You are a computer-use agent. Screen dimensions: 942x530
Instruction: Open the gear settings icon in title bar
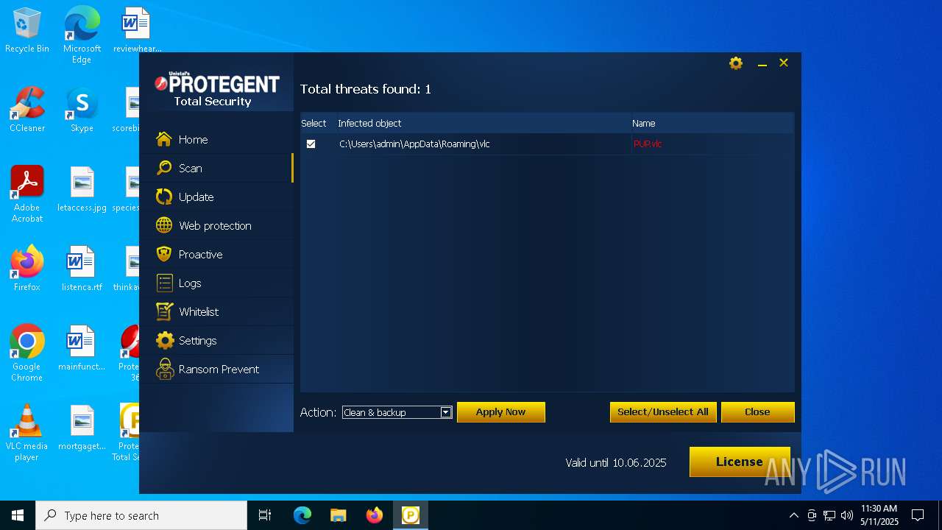(736, 63)
